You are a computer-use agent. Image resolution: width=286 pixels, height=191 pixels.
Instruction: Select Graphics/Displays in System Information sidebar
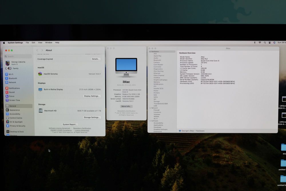point(160,80)
